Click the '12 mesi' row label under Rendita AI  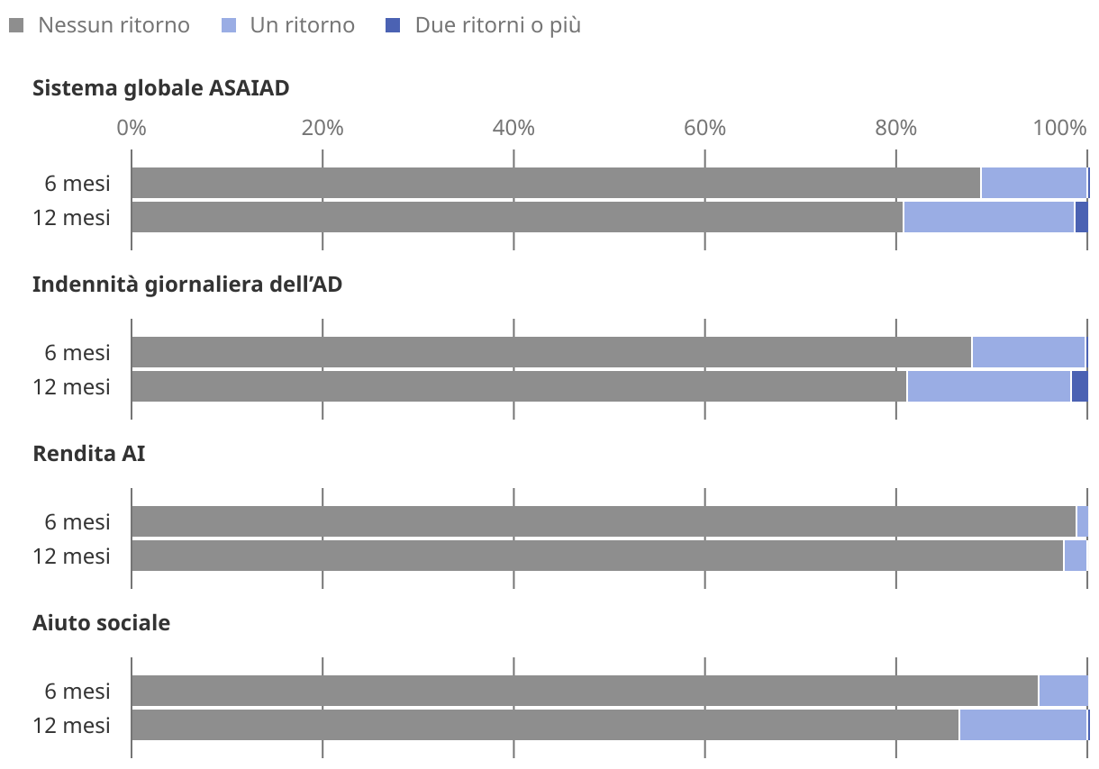coord(72,556)
